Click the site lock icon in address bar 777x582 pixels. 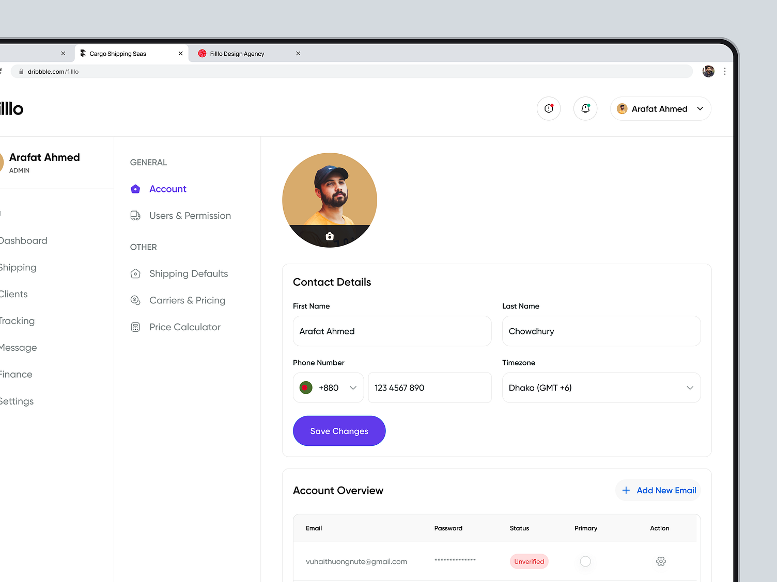21,72
